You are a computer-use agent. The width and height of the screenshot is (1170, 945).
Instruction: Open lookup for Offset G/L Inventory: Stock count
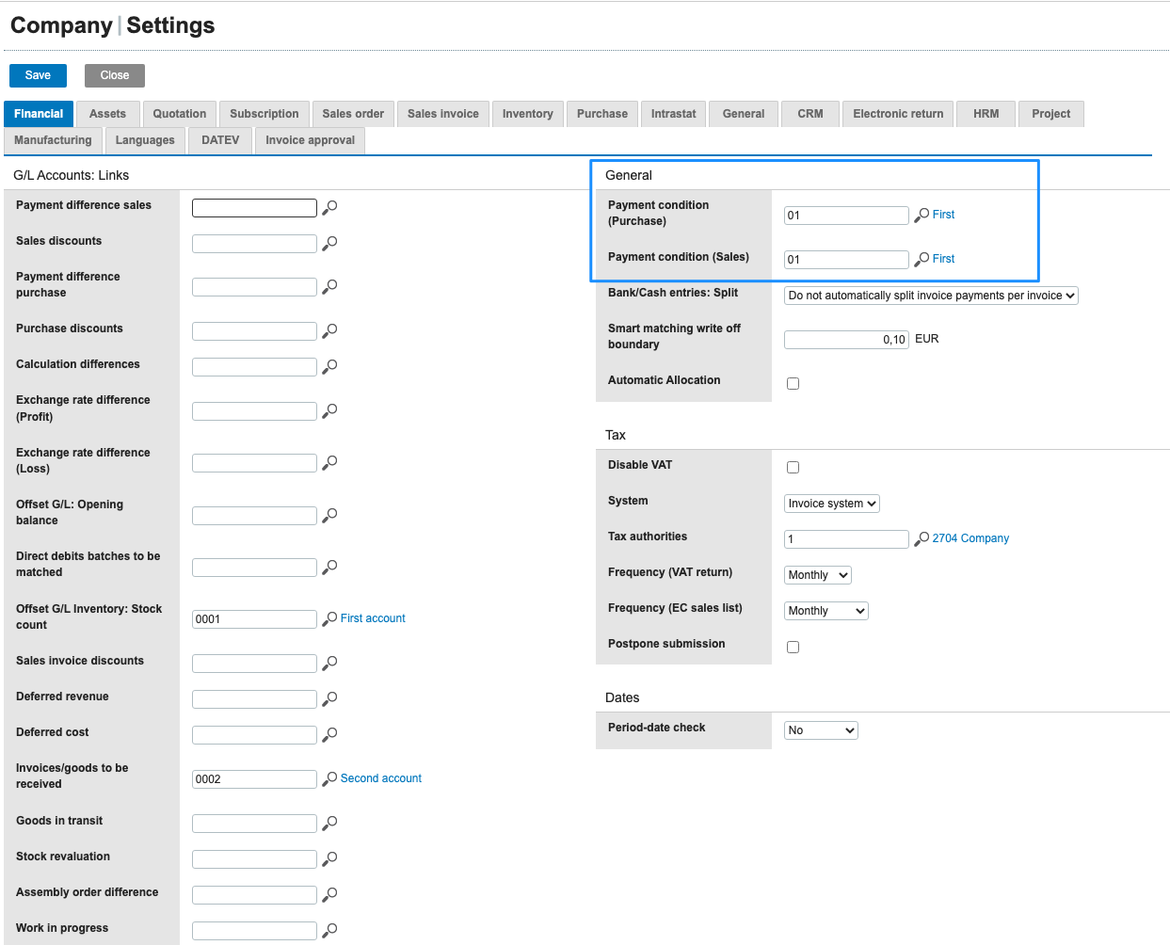329,618
